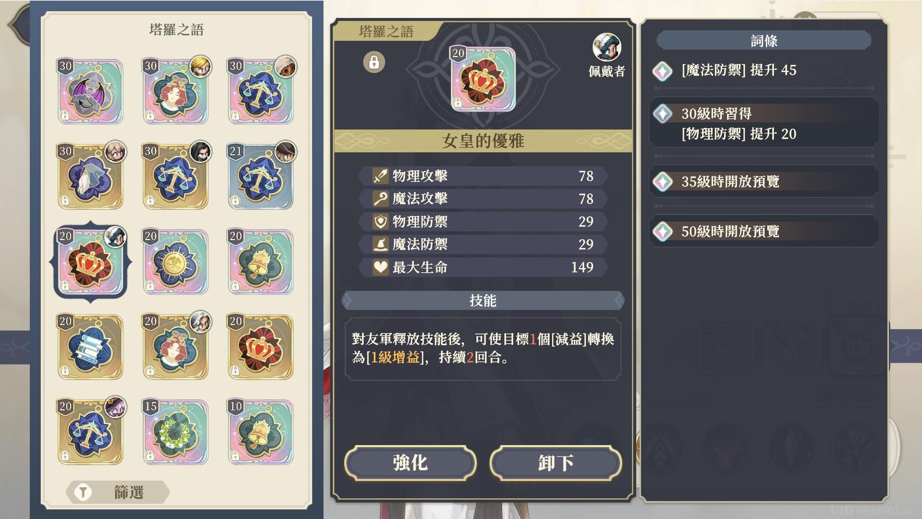Click the 技能 section header
The height and width of the screenshot is (519, 922).
[483, 301]
